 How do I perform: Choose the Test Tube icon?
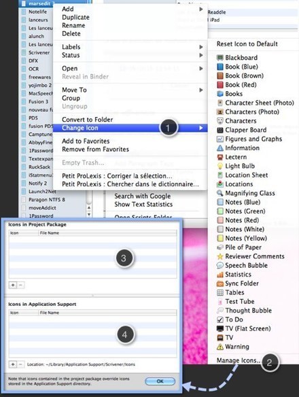235,302
